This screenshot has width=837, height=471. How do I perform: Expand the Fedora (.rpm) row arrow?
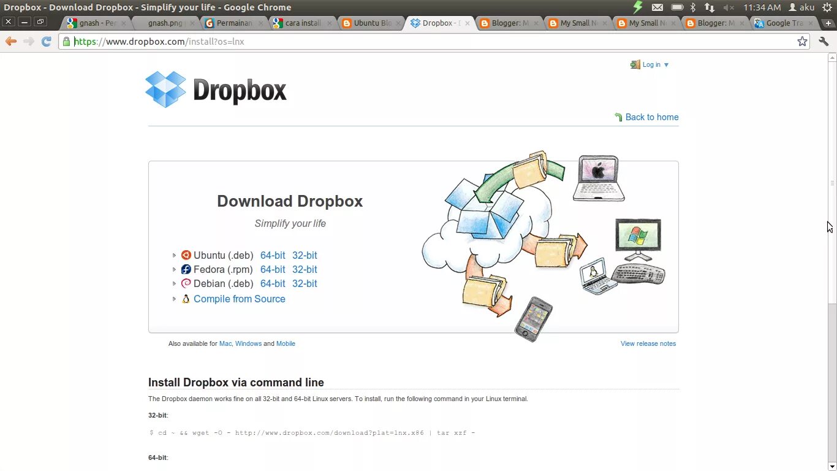174,269
